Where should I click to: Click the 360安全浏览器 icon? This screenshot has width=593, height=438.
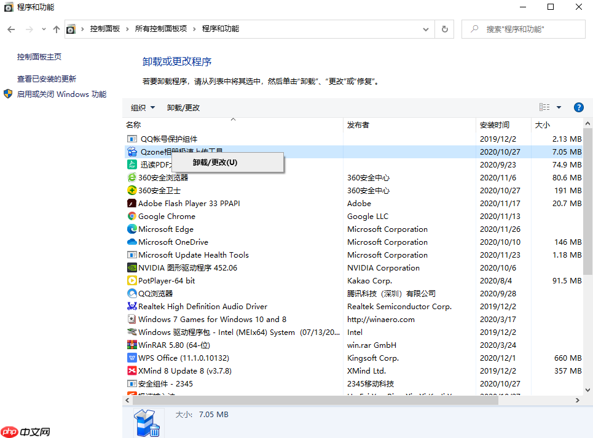coord(132,177)
